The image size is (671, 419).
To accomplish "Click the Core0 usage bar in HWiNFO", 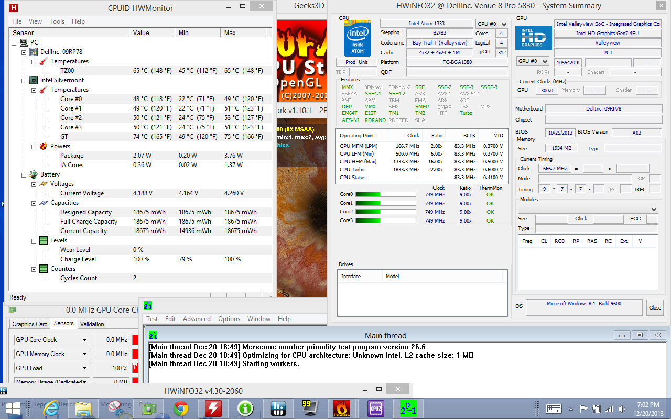I will pos(385,194).
